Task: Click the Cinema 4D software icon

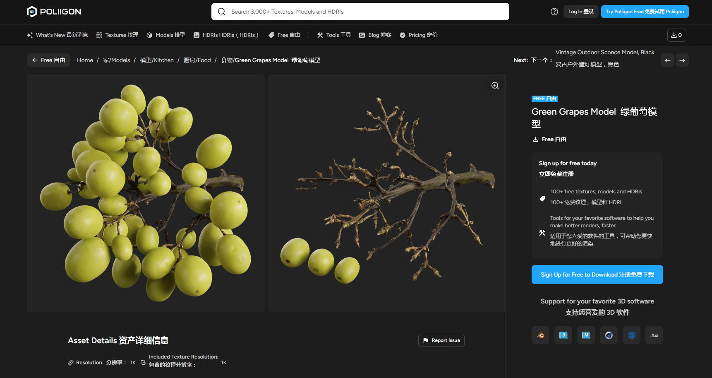Action: point(609,335)
